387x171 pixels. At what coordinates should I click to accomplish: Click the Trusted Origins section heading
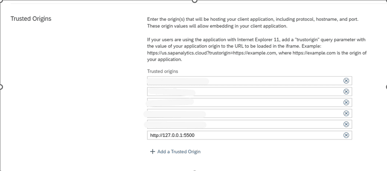click(31, 19)
